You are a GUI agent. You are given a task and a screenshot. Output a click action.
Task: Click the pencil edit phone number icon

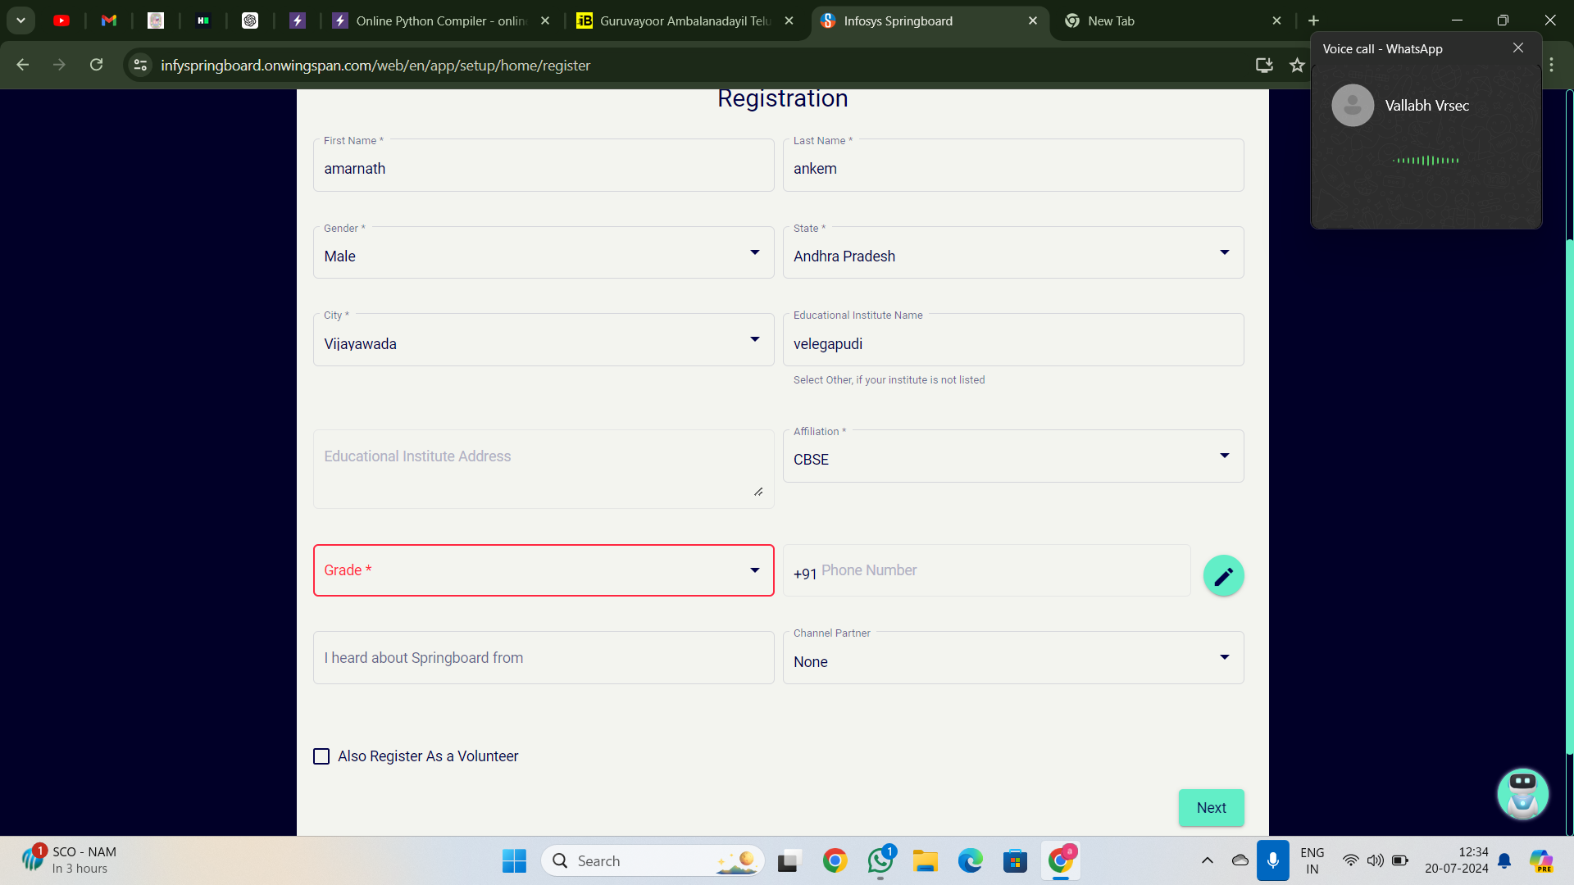(1223, 576)
